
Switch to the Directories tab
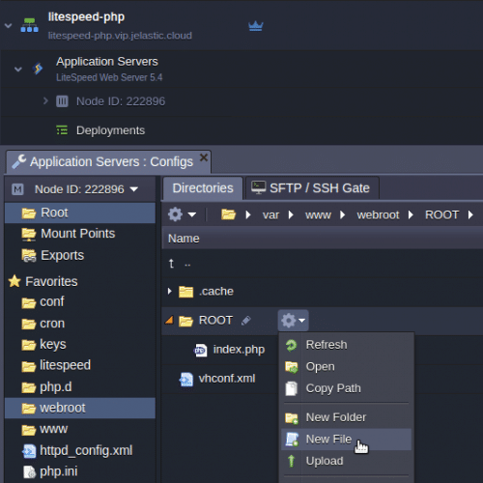click(203, 188)
